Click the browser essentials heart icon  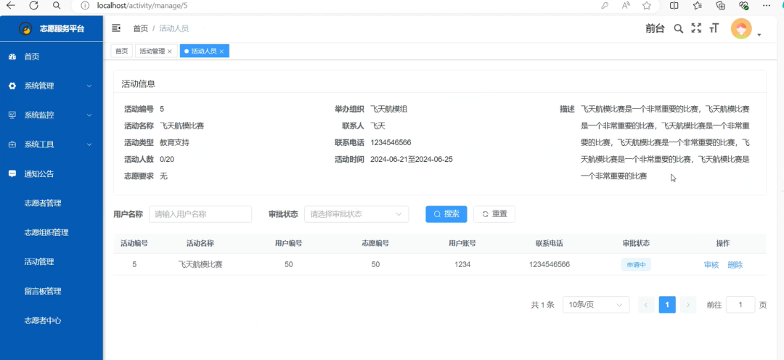pyautogui.click(x=743, y=6)
